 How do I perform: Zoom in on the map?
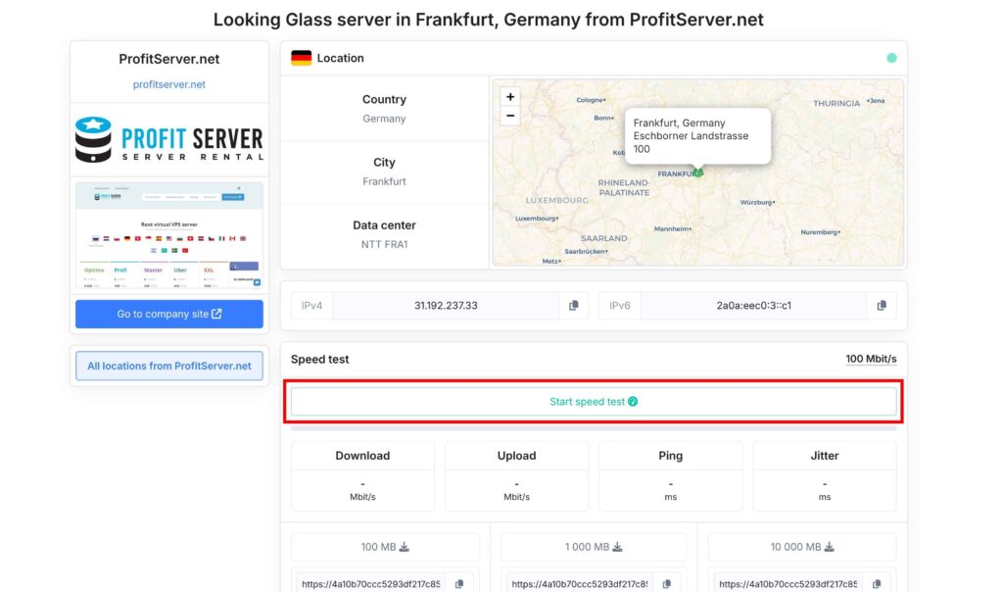[509, 97]
